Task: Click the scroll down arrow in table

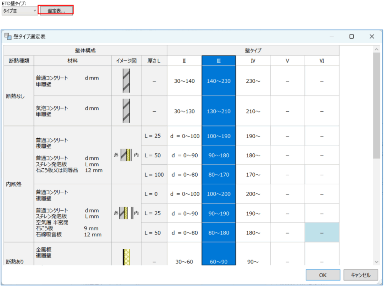Action: (376, 262)
